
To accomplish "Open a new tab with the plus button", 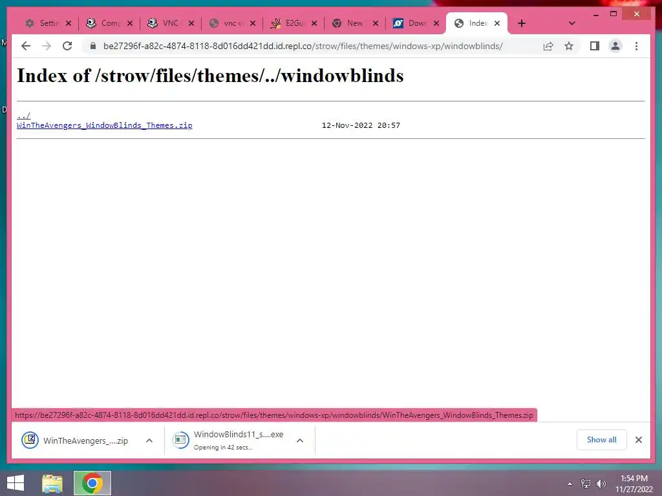I will (522, 23).
